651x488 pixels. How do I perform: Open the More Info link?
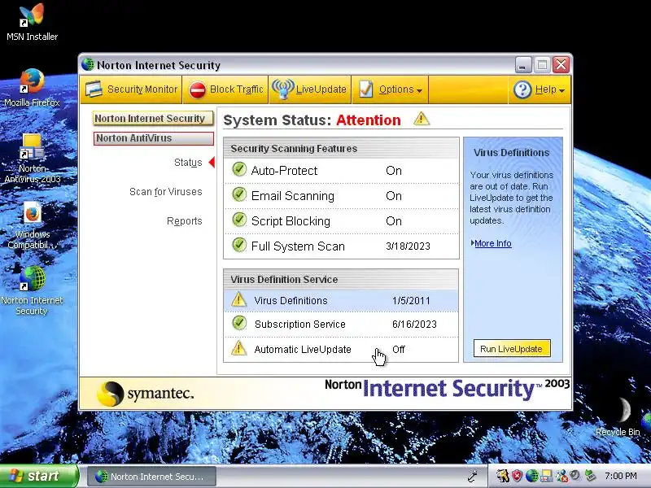492,243
